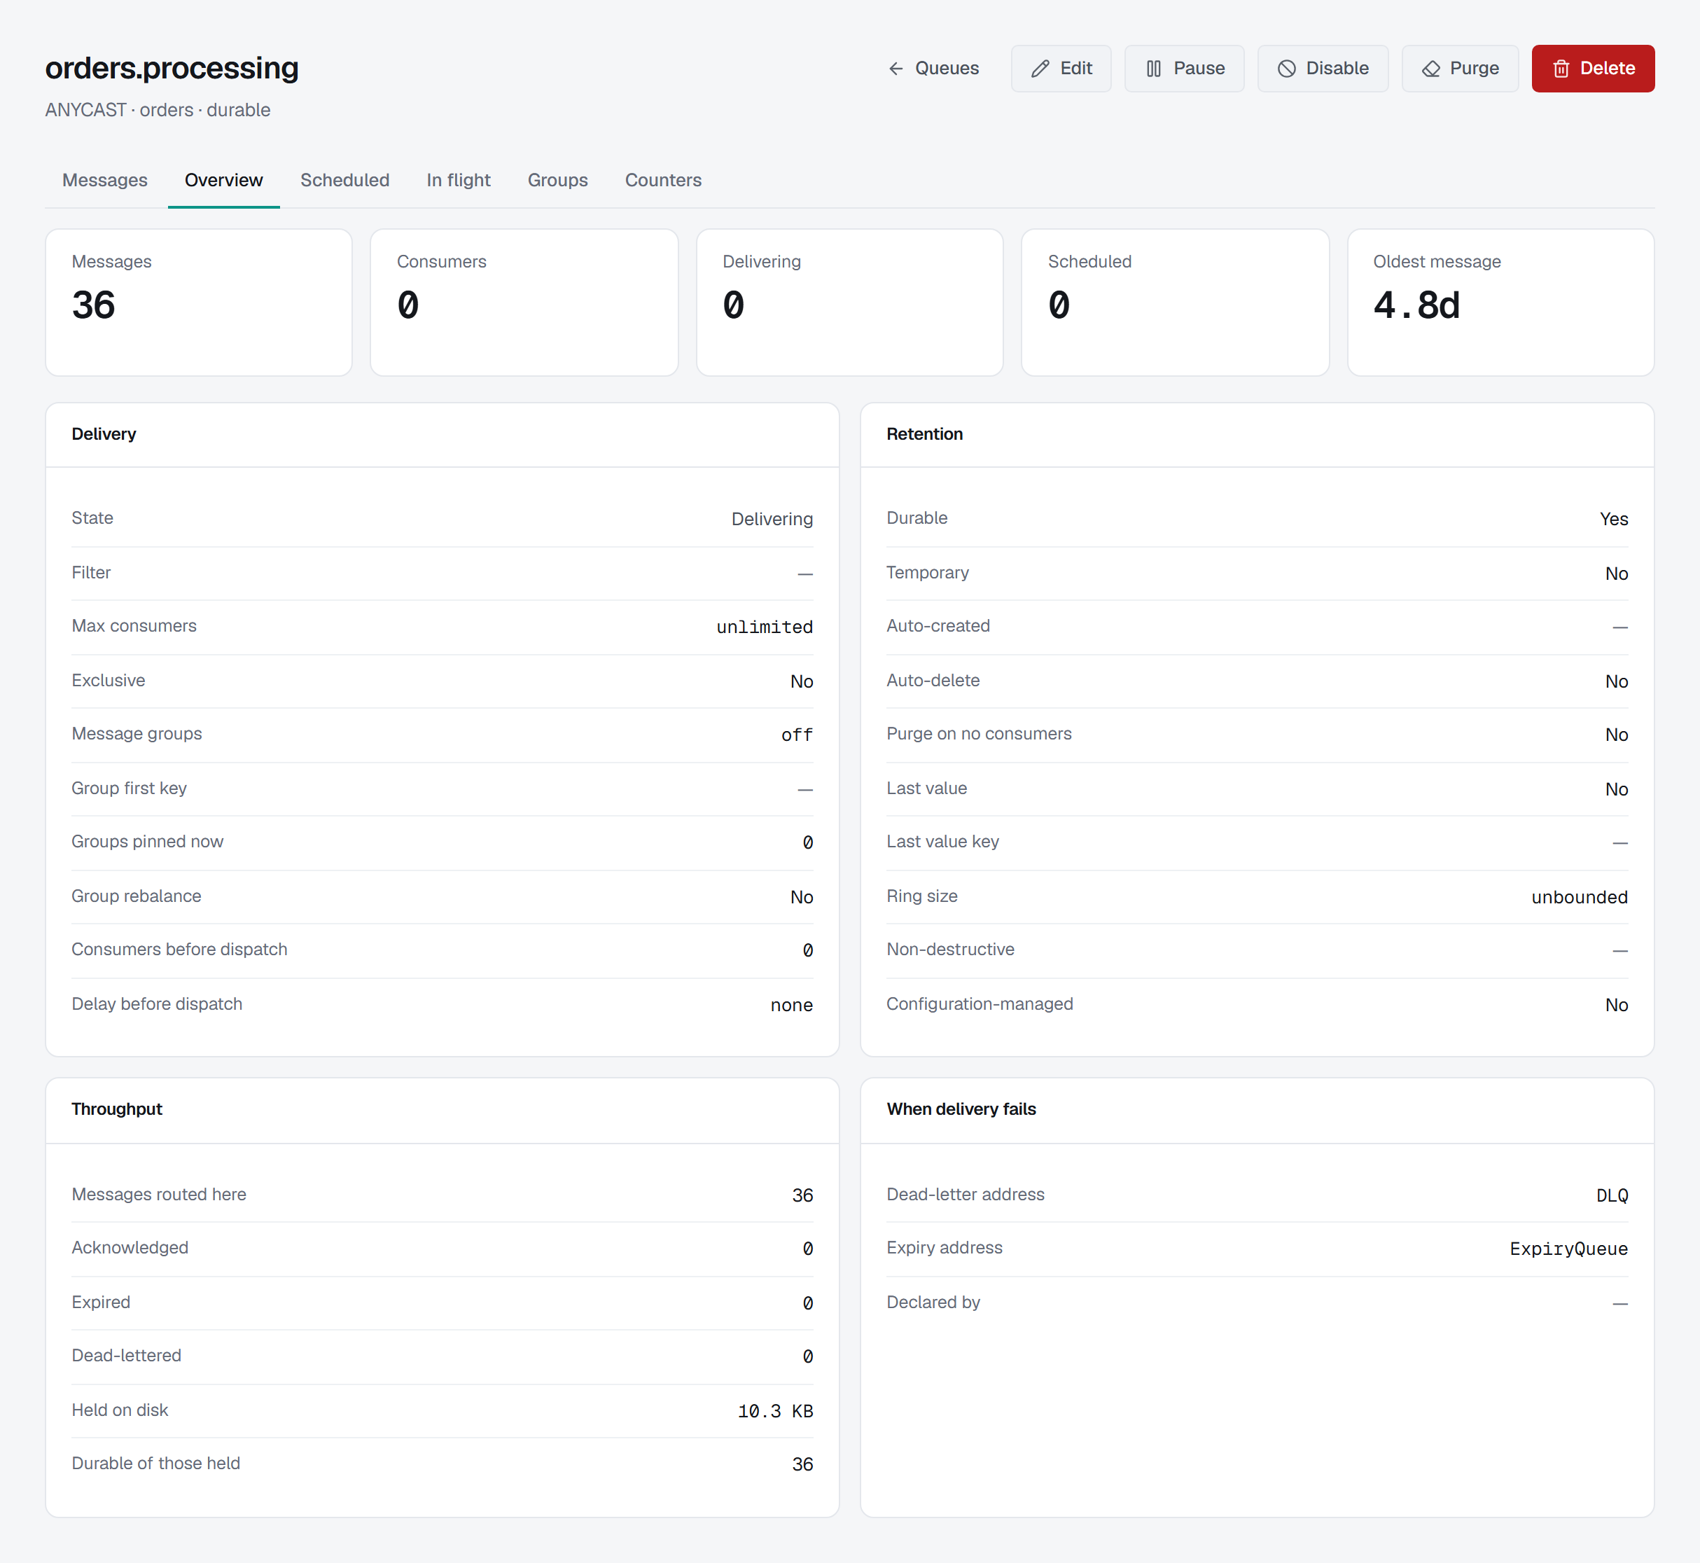The height and width of the screenshot is (1563, 1700).
Task: Click the Ring size value 'unbounded'
Action: [x=1579, y=896]
